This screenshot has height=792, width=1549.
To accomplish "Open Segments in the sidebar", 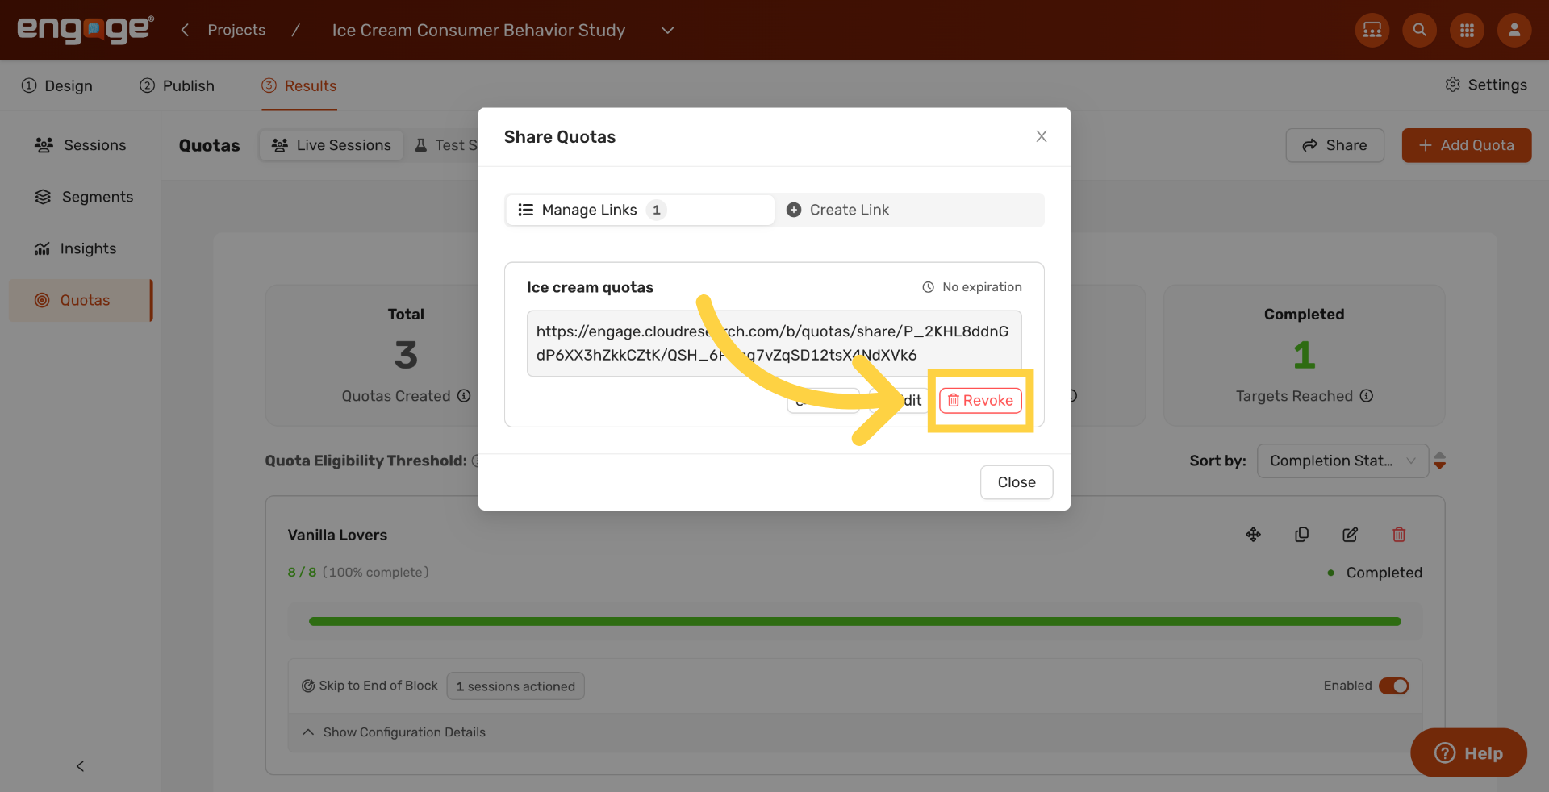I will (x=83, y=197).
